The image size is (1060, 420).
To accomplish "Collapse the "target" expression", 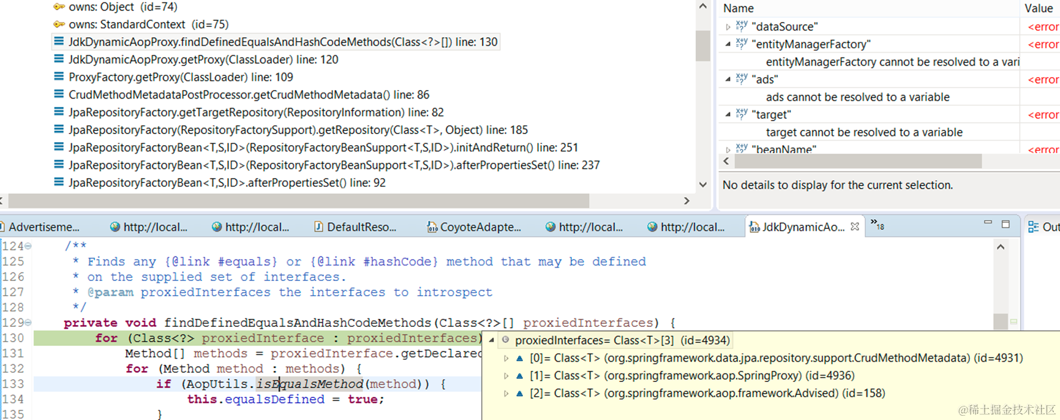I will (x=727, y=114).
